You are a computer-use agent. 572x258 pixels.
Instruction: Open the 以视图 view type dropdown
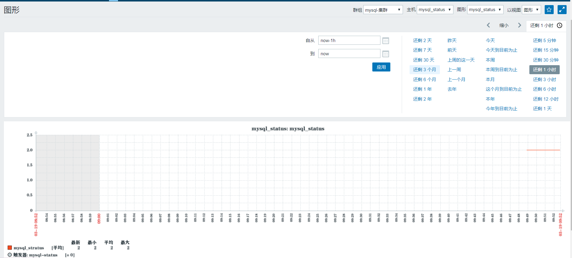[531, 10]
